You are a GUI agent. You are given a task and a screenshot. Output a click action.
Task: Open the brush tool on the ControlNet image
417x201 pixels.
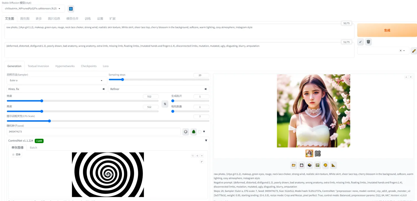point(202,162)
